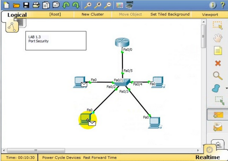This screenshot has width=228, height=161.
Task: Click the PC connected to switch port Fa0/4
Action: (x=158, y=82)
